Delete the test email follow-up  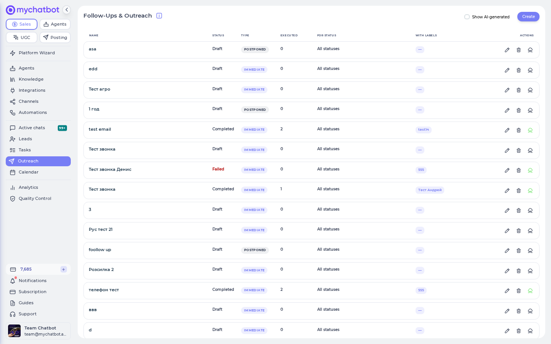tap(518, 130)
